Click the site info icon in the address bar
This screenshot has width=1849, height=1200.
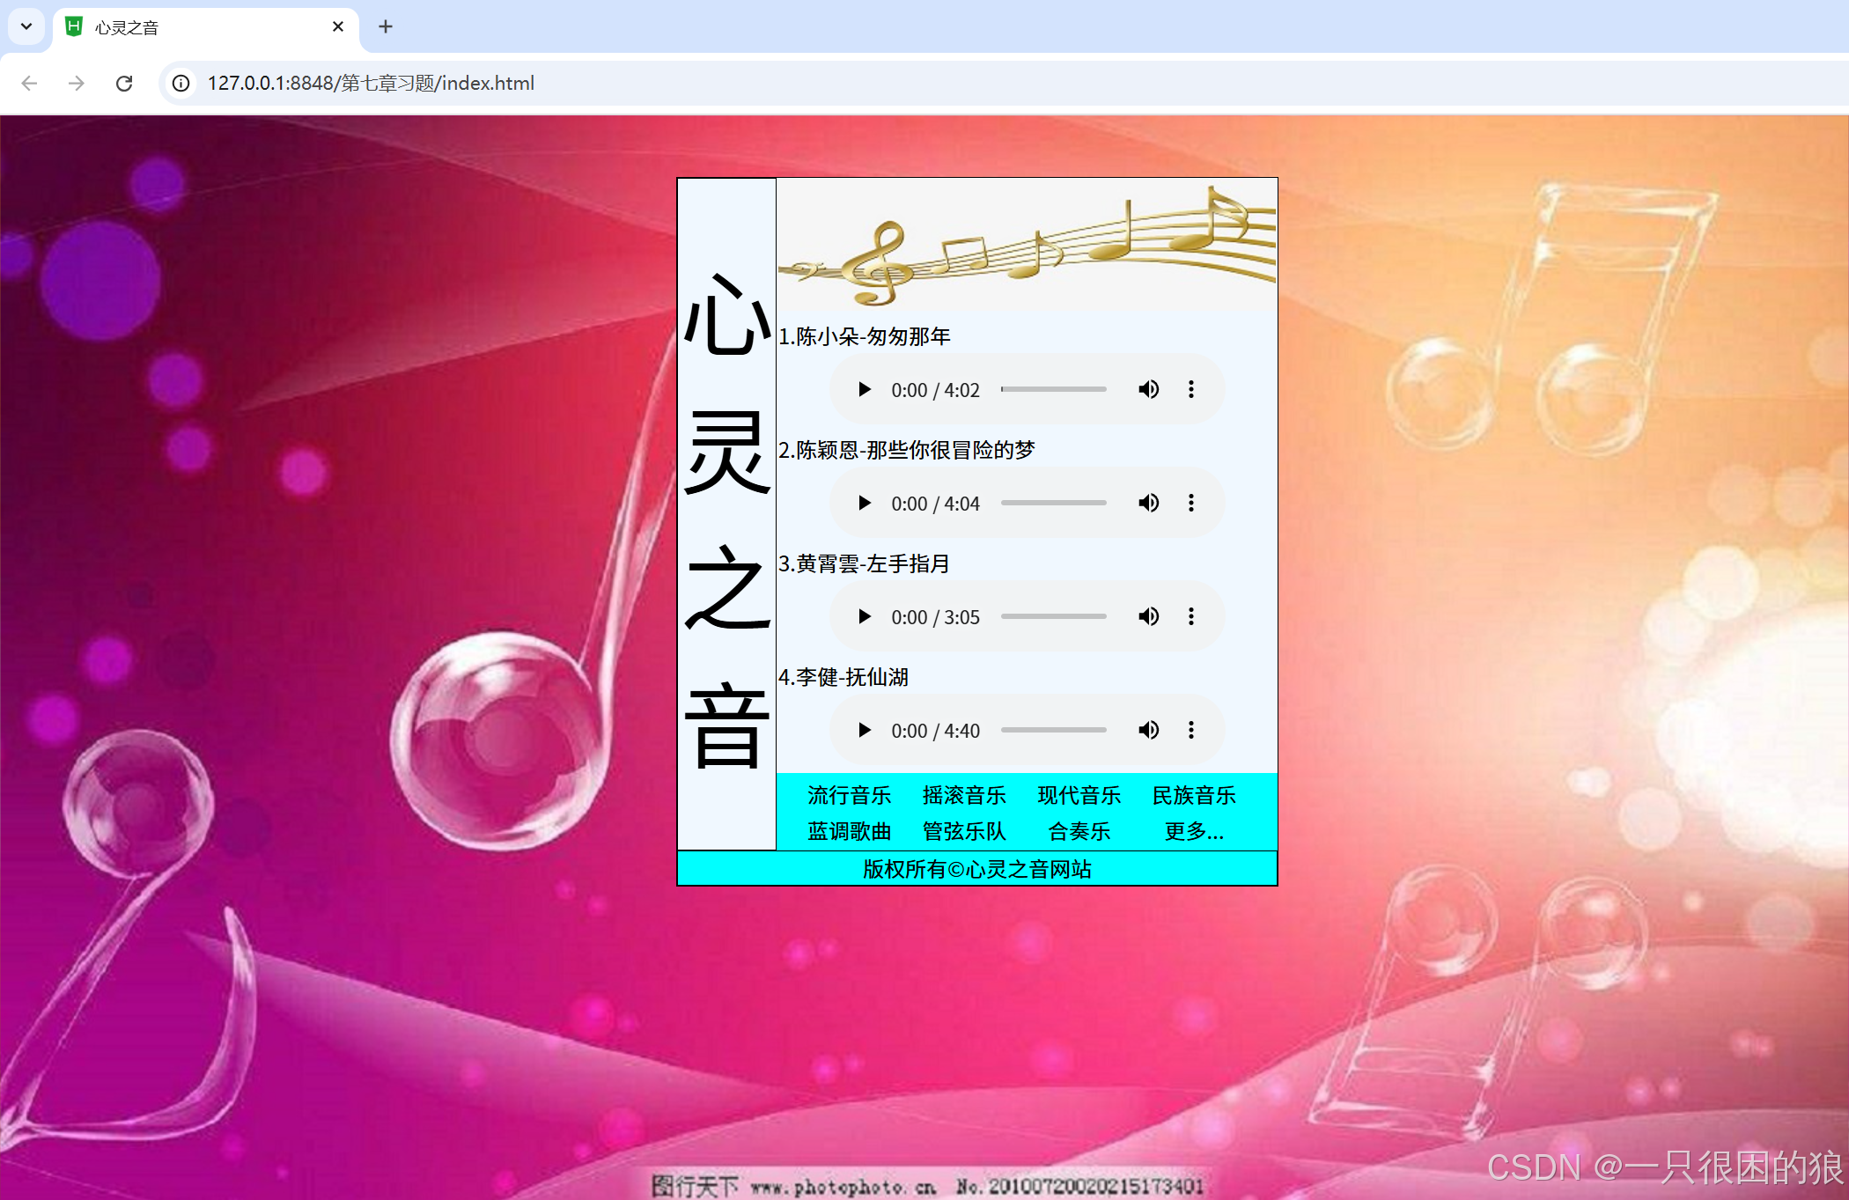click(180, 83)
